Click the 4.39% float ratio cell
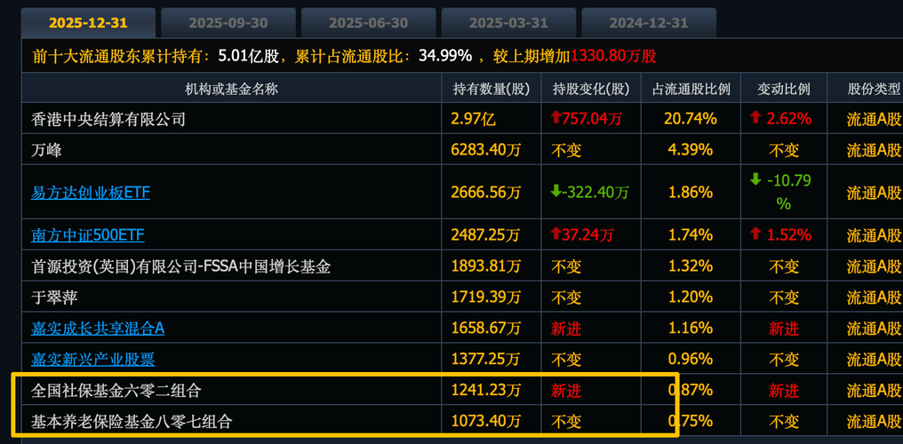The image size is (903, 444). (691, 150)
